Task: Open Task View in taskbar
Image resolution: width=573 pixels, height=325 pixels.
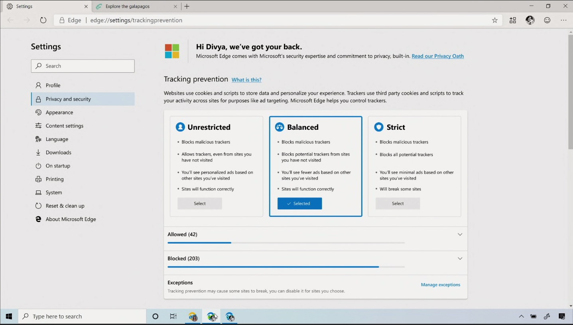Action: tap(173, 317)
